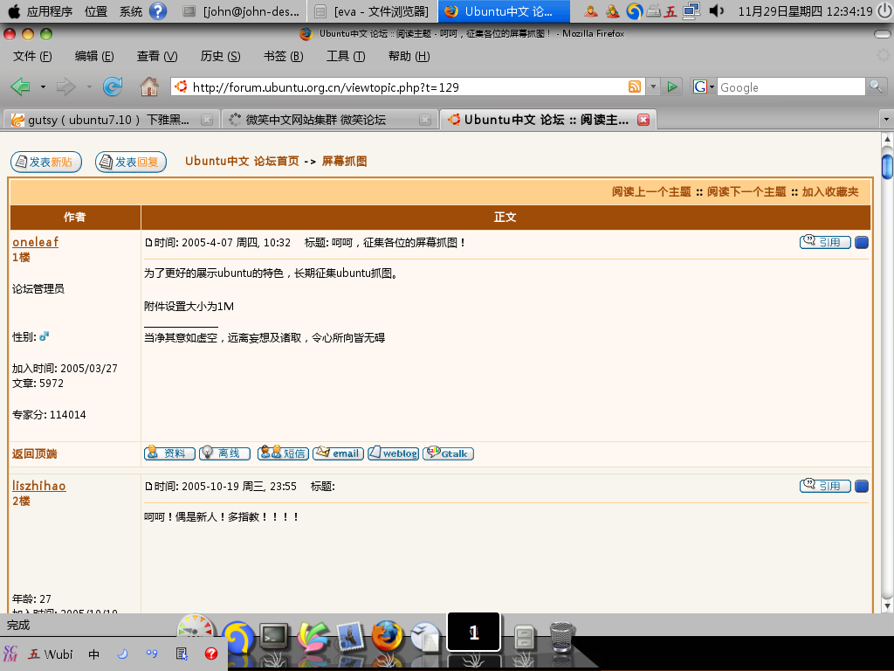Screen dimensions: 894x671
Task: Close the Ubuntu中文 论坛 tab
Action: coord(643,119)
